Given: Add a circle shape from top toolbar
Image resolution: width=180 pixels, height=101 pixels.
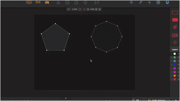Looking at the screenshot, I should pos(85,2).
